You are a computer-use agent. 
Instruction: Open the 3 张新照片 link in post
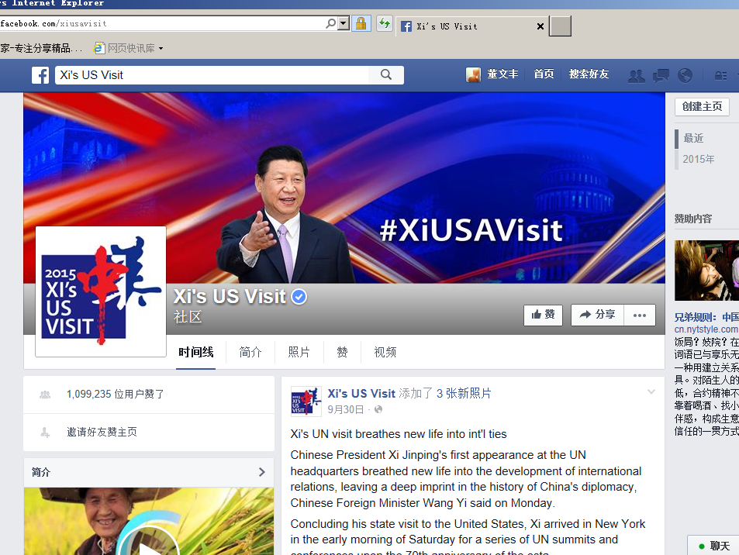(x=464, y=394)
